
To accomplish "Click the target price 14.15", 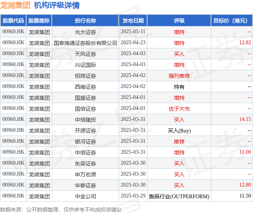I will tap(245, 119).
